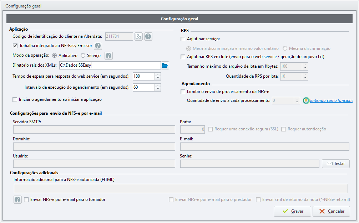359x223 pixels.
Task: Decrease Tamanho máximo do arquivo de lote spinner
Action: (305, 68)
